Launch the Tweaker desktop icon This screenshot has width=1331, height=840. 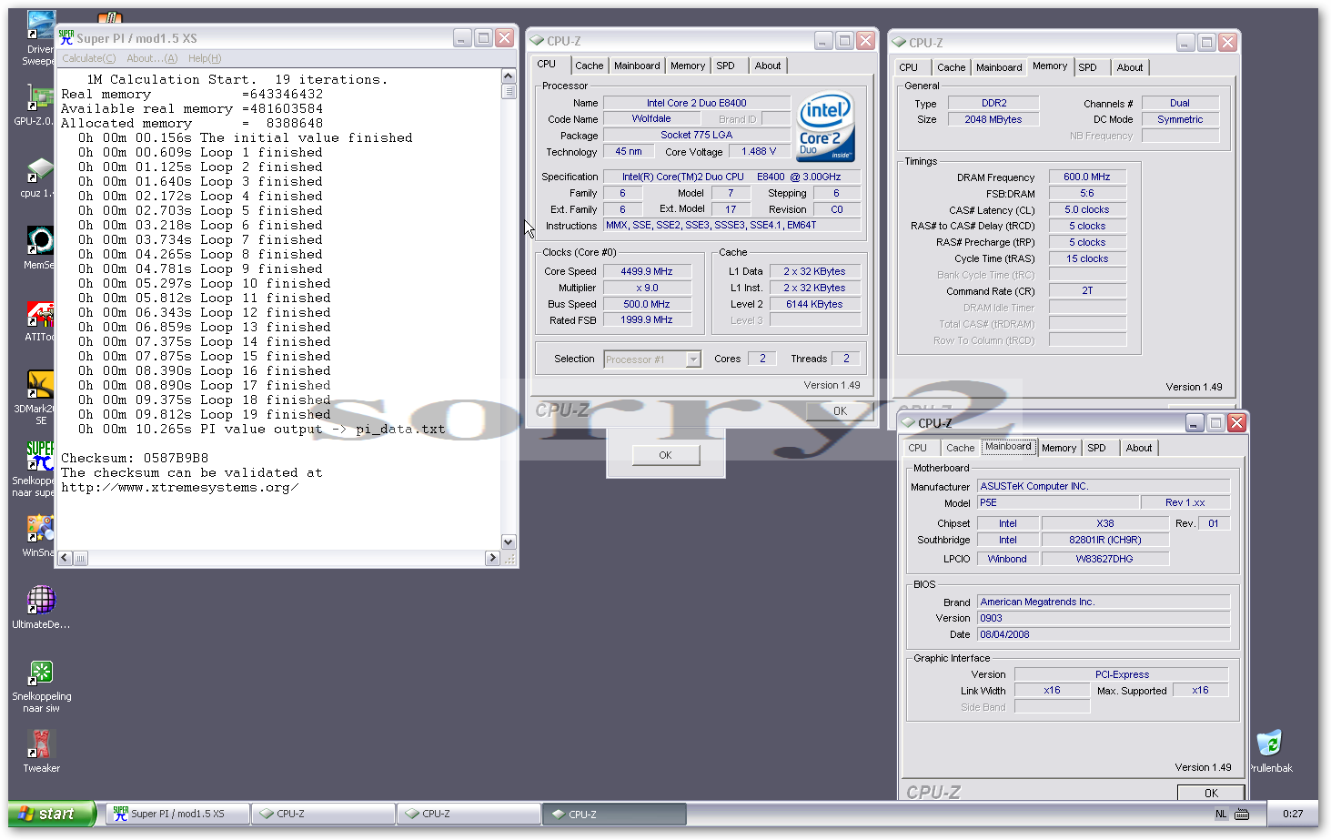click(x=41, y=744)
